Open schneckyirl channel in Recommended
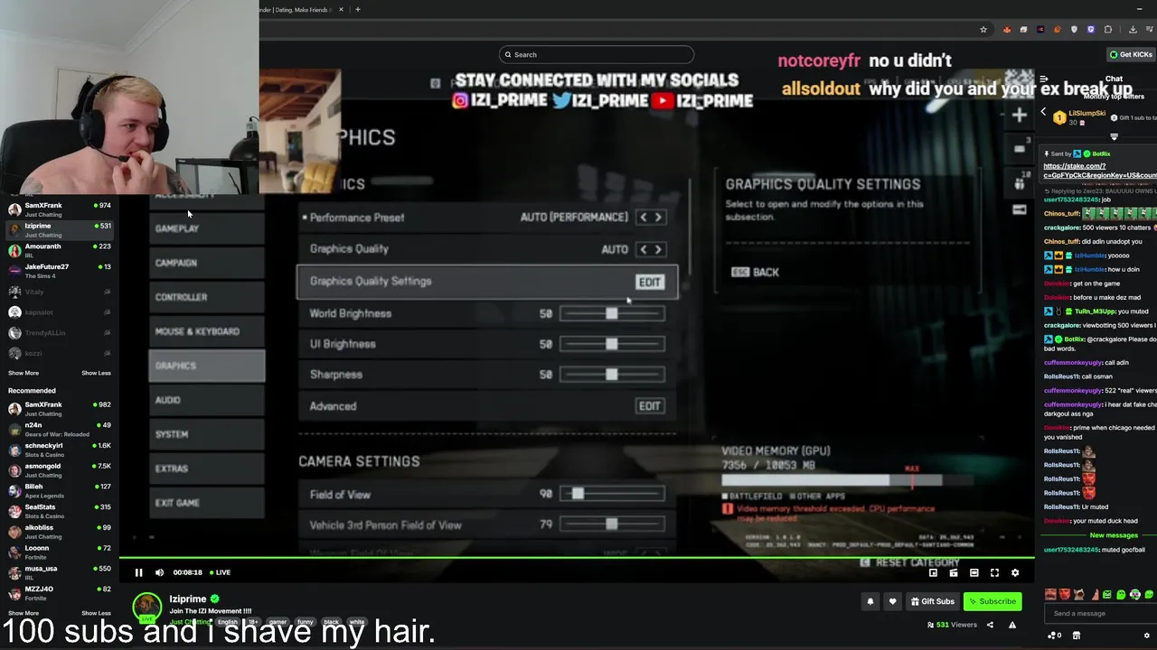Image resolution: width=1157 pixels, height=650 pixels. (60, 450)
